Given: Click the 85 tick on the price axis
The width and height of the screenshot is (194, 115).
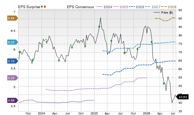Looking at the screenshot, I should click(180, 27).
